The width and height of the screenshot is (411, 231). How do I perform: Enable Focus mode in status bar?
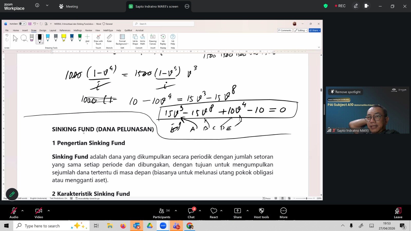click(267, 198)
